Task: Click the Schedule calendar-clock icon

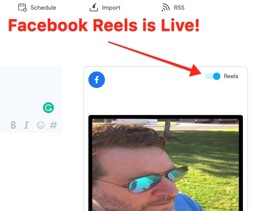Action: (x=23, y=7)
